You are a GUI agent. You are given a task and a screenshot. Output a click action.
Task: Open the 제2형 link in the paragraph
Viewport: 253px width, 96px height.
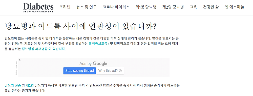click(x=30, y=85)
